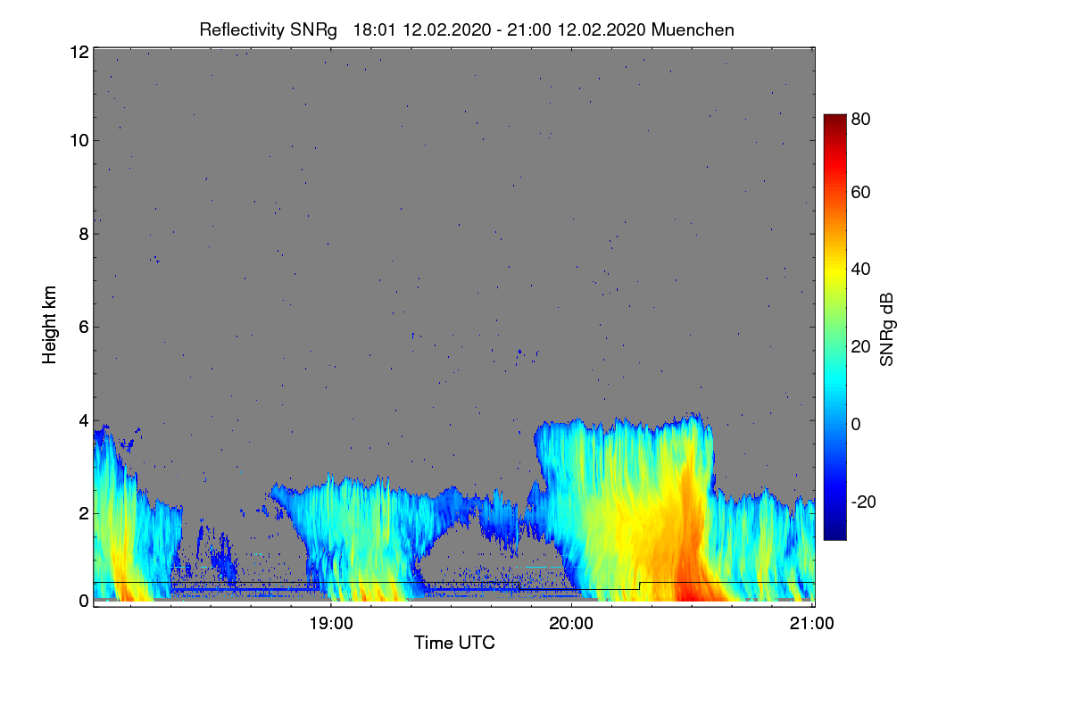The image size is (1071, 714).
Task: Click the yellow band of the colorbar
Action: click(834, 275)
